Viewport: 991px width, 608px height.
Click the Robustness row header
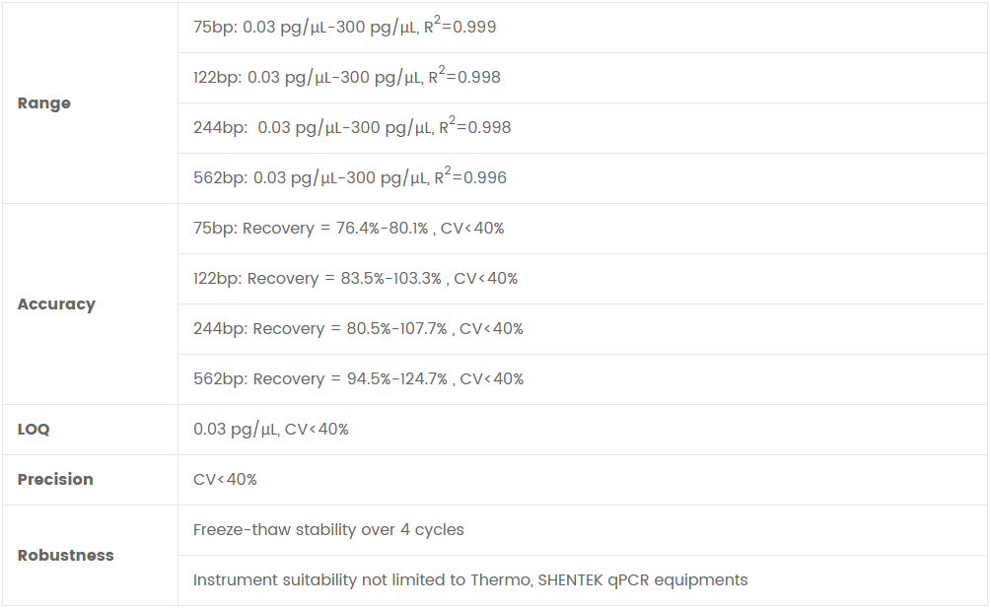(65, 556)
